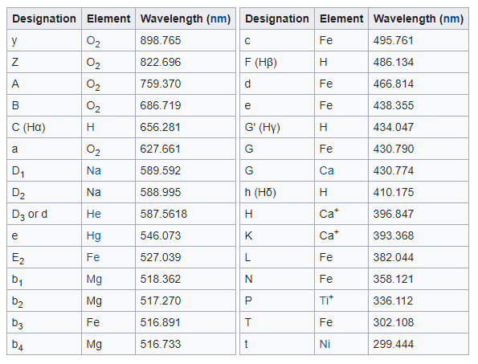Select the wavelength value 589.592
The width and height of the screenshot is (478, 364).
(161, 170)
